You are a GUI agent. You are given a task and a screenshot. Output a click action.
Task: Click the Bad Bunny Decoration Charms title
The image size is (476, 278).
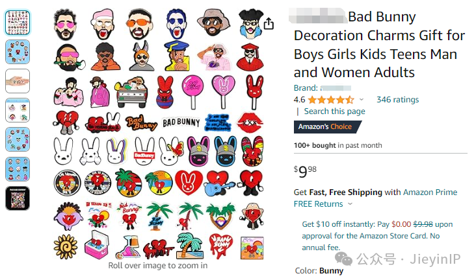coord(379,45)
